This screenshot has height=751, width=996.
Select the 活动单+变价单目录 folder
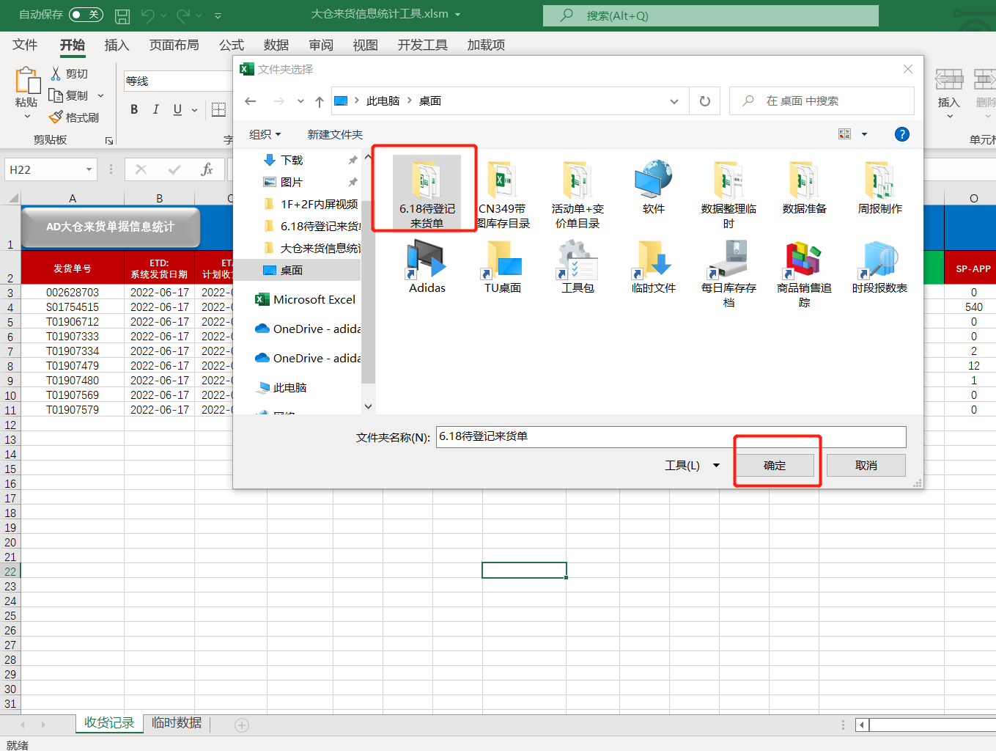pos(578,194)
